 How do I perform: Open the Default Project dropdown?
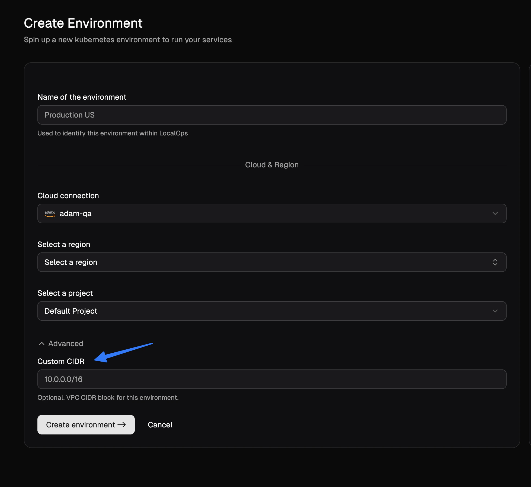(271, 311)
